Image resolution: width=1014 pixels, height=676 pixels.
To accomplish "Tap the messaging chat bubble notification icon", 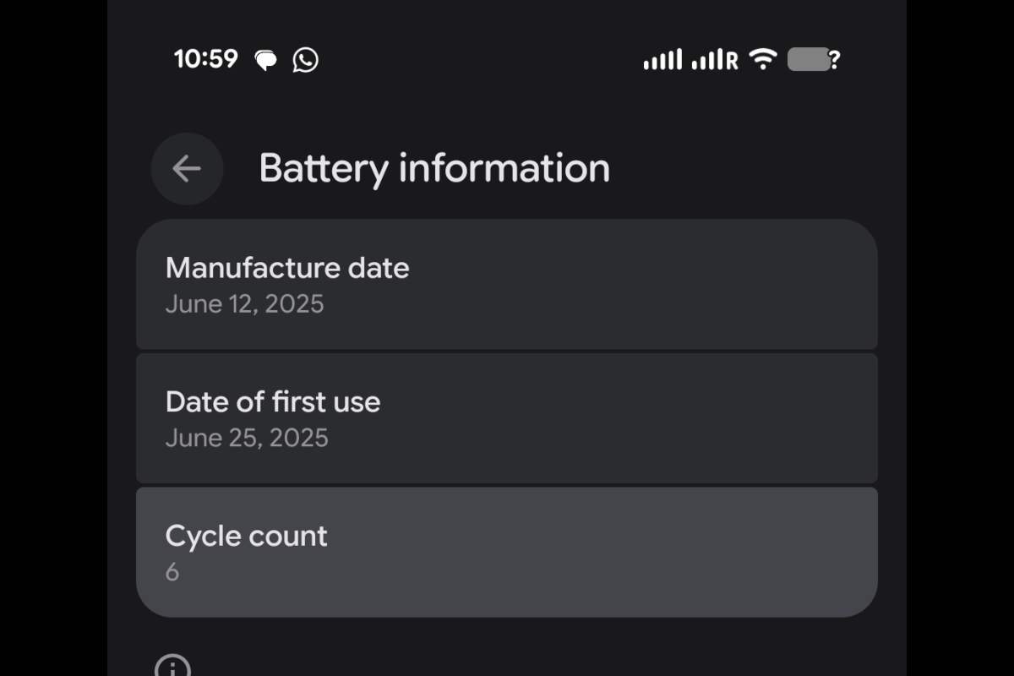I will coord(265,59).
